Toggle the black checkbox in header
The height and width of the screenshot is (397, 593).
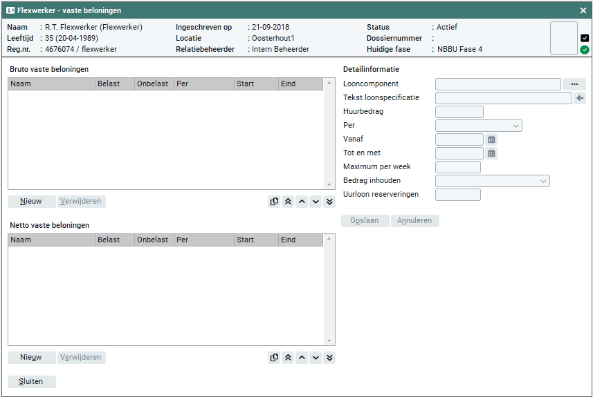pos(585,38)
